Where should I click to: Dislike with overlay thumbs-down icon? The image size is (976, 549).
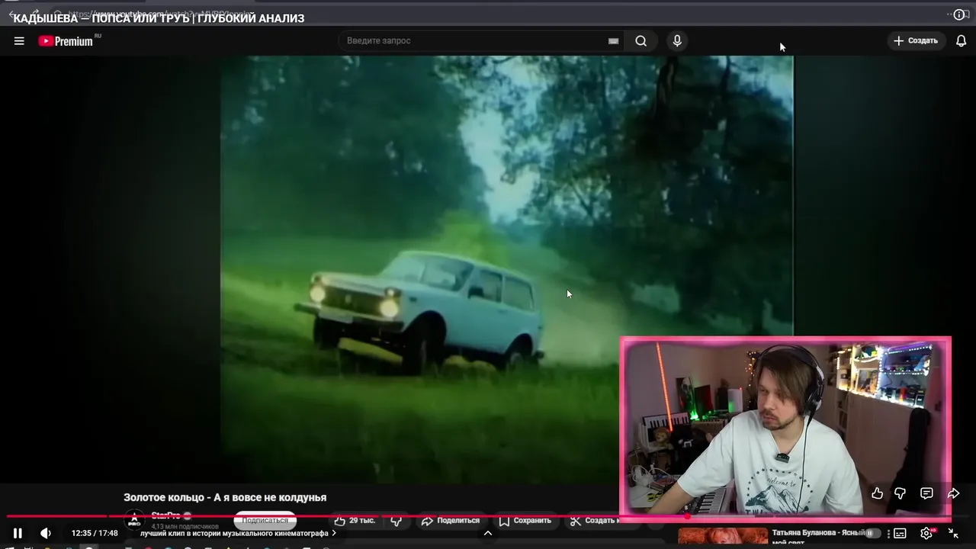coord(900,493)
